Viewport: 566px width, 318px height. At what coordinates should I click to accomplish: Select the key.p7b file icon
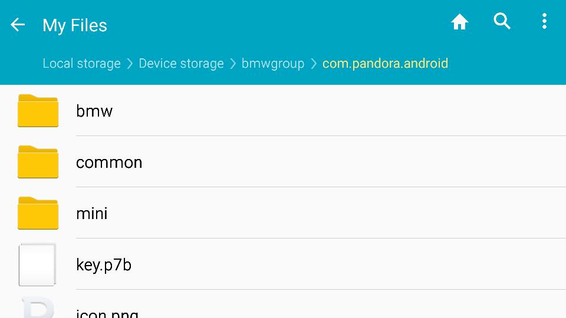[x=37, y=264]
